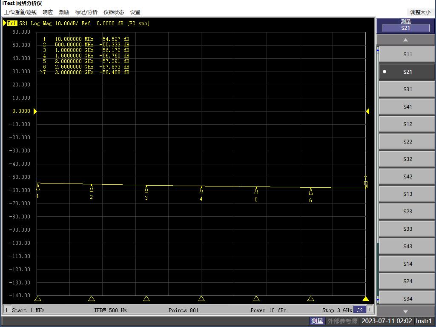Select the Tr1 trace label
This screenshot has height=327, width=436.
pyautogui.click(x=12, y=23)
